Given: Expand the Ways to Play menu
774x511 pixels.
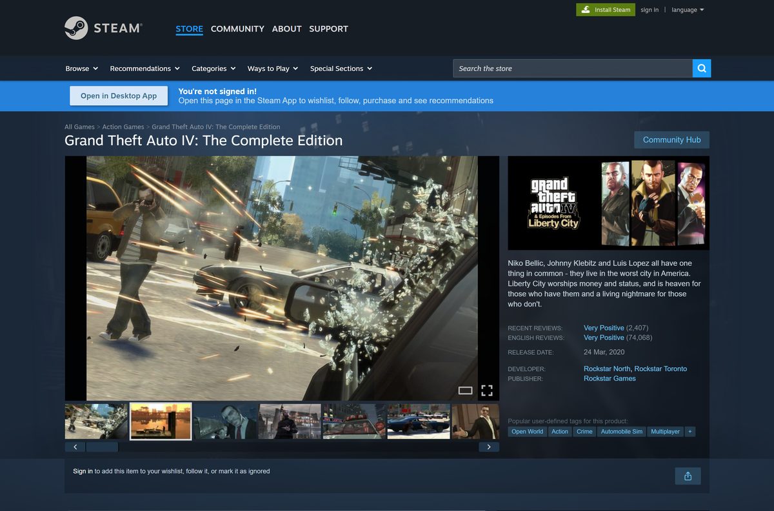Looking at the screenshot, I should [x=273, y=68].
